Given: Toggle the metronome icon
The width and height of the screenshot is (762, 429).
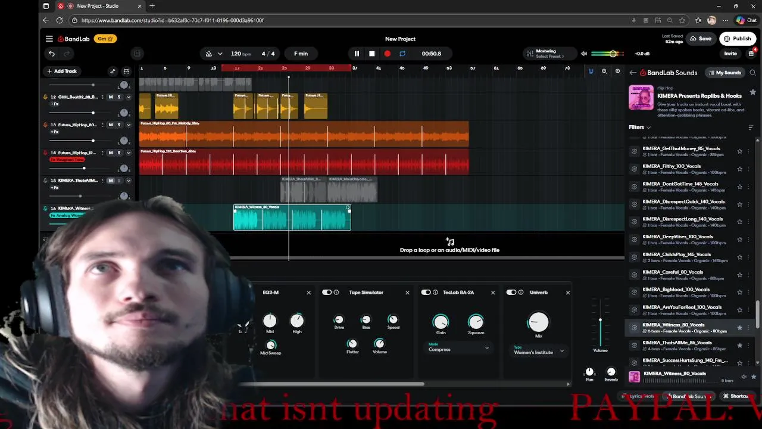Looking at the screenshot, I should point(209,54).
